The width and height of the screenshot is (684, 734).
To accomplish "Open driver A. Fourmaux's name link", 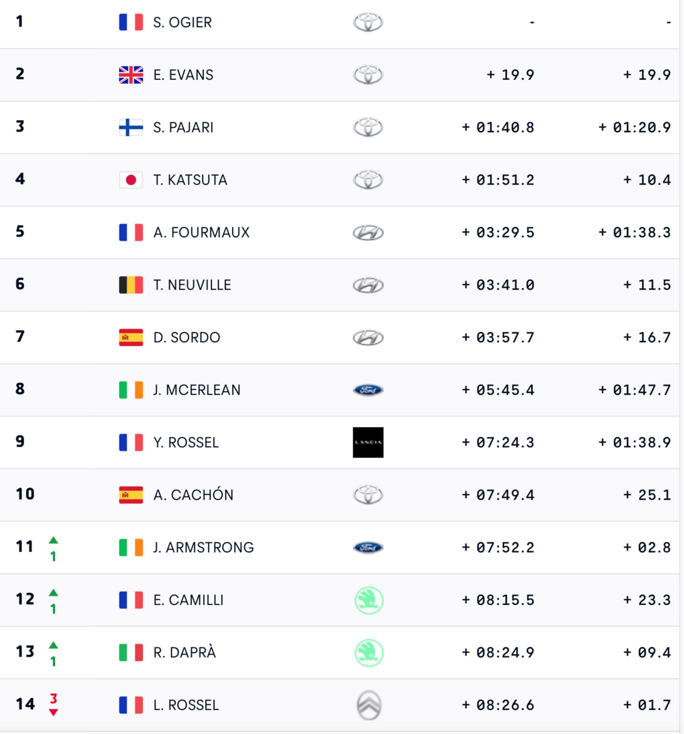I will point(201,233).
